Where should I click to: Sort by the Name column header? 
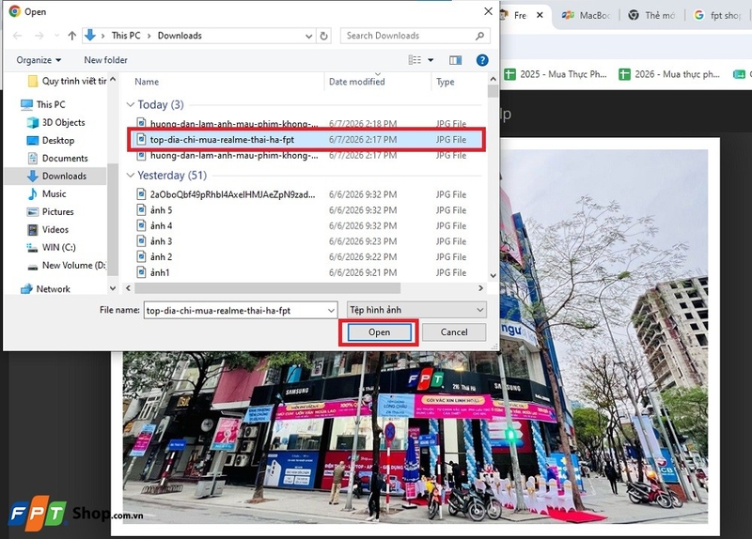click(147, 82)
